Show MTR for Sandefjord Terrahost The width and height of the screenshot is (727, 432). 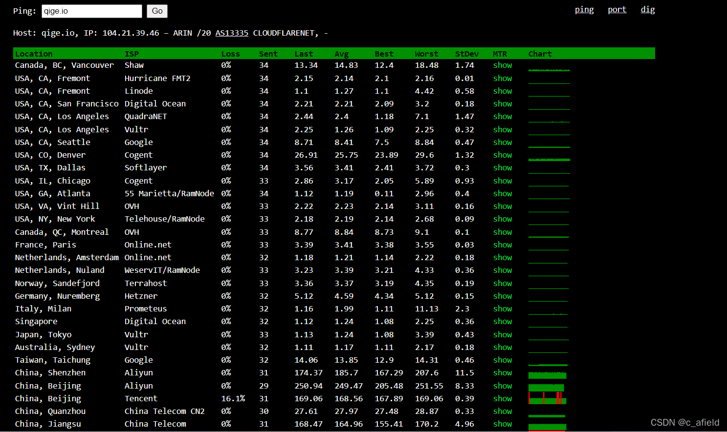[x=503, y=283]
